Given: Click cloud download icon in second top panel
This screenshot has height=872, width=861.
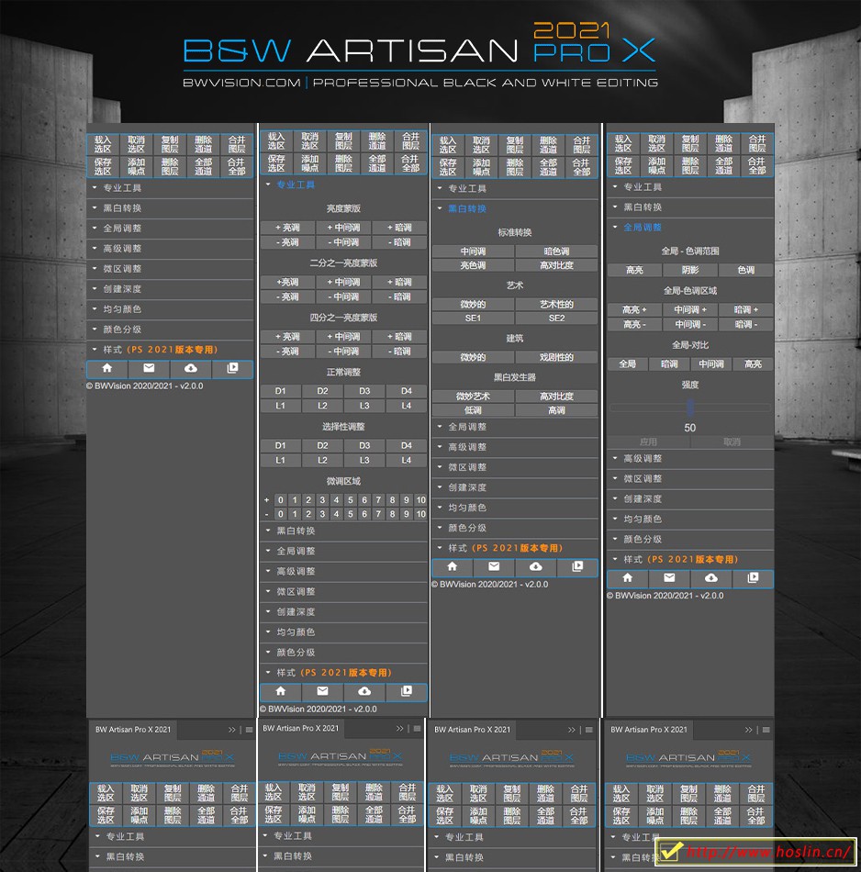Looking at the screenshot, I should point(364,691).
